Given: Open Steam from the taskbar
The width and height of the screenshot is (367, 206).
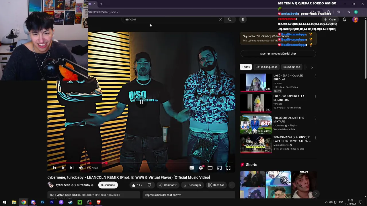Looking at the screenshot, I should (71, 202).
